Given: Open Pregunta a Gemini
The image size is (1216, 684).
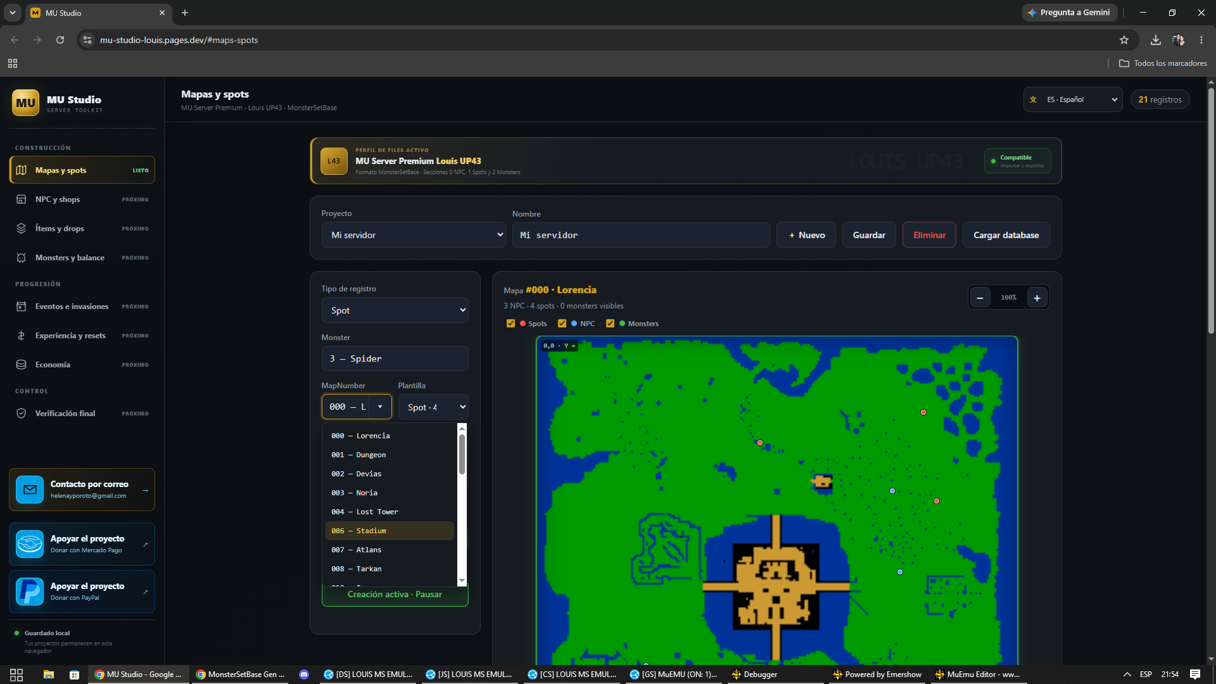Looking at the screenshot, I should pos(1069,13).
